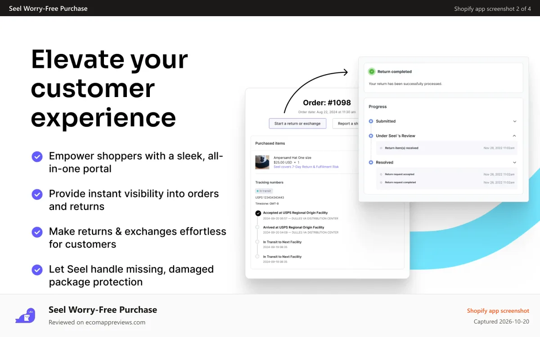
Task: Click the top bar 'Seel Worry-Free Purchase' title
Action: [48, 9]
